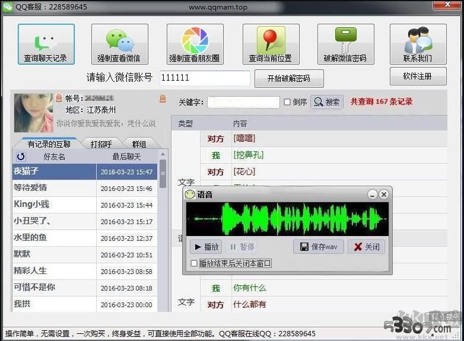Click the 关键字 keyword input field

243,102
